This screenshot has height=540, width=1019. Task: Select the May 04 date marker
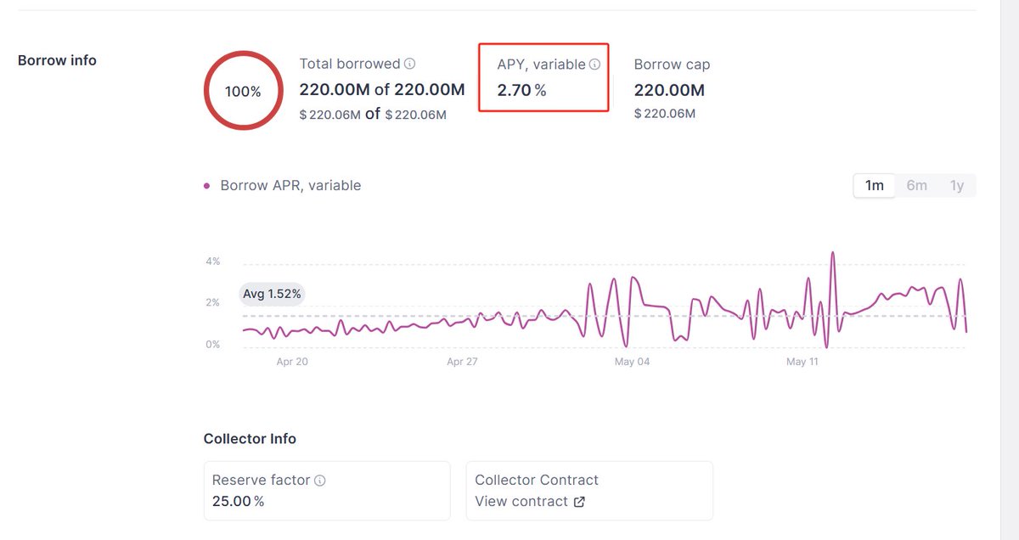[632, 362]
